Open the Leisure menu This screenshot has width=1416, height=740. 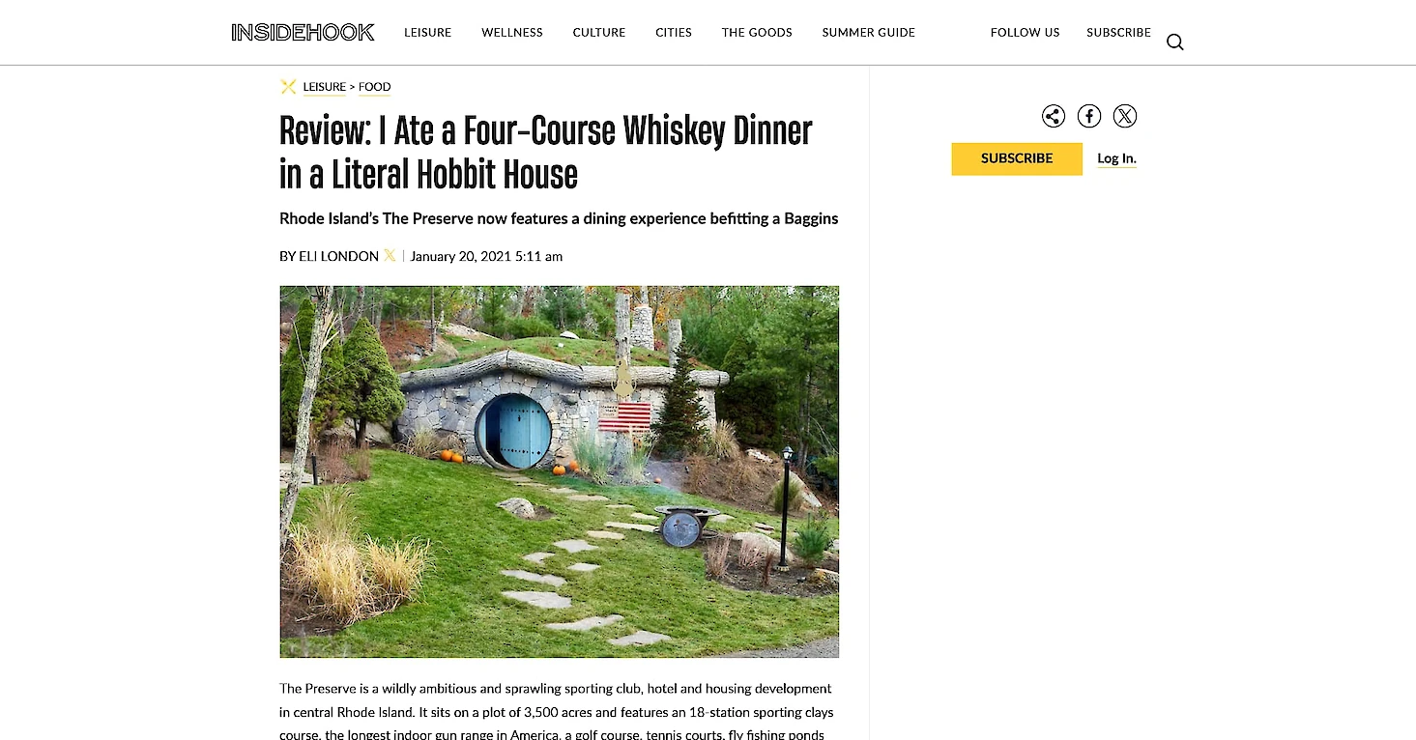[427, 33]
